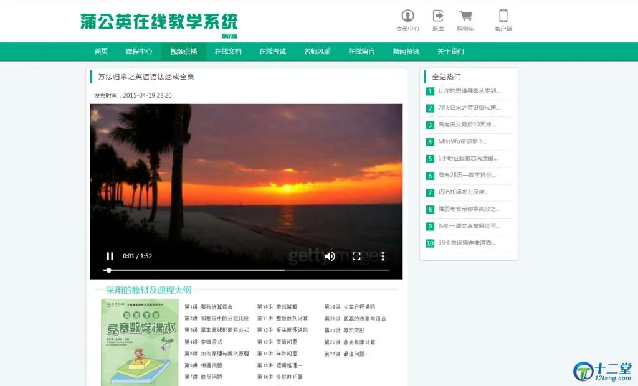Viewport: 638px width, 386px height.
Task: Open video more options menu
Action: [x=383, y=256]
